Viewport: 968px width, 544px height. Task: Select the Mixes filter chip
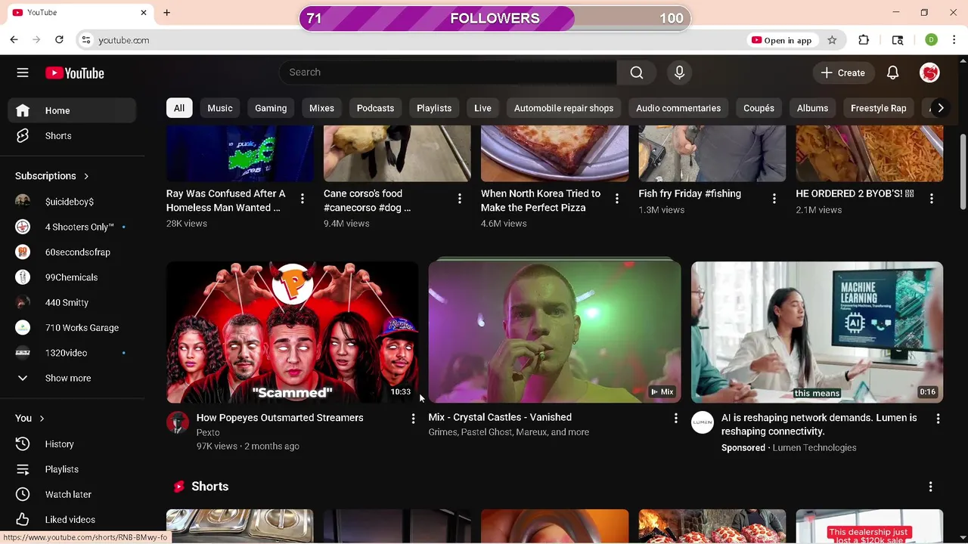coord(321,108)
